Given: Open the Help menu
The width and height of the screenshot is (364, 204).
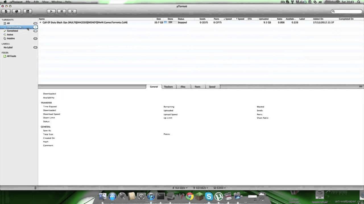Looking at the screenshot, I should tap(68, 2).
